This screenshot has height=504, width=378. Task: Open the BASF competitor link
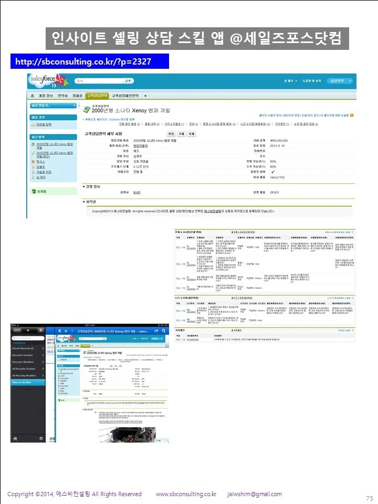point(137,192)
